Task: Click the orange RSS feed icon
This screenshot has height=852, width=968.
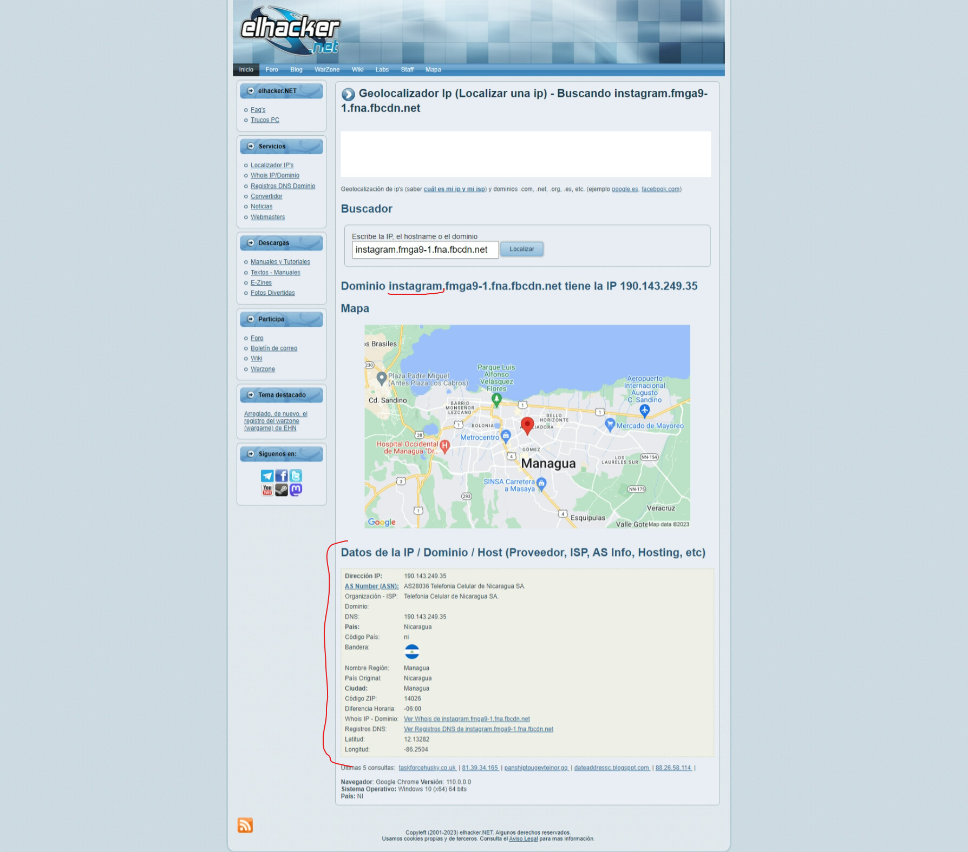Action: coord(245,825)
